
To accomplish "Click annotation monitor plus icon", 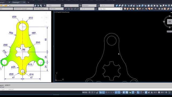I will point(166,92).
